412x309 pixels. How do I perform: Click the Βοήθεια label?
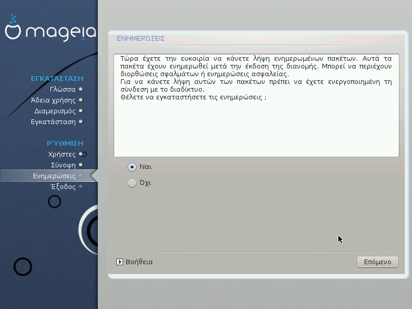click(x=139, y=262)
